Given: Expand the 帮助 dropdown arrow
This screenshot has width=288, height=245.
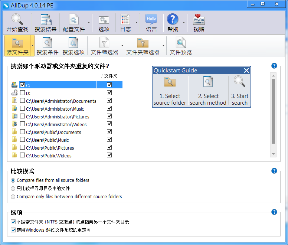Looking at the screenshot, I should (x=184, y=22).
